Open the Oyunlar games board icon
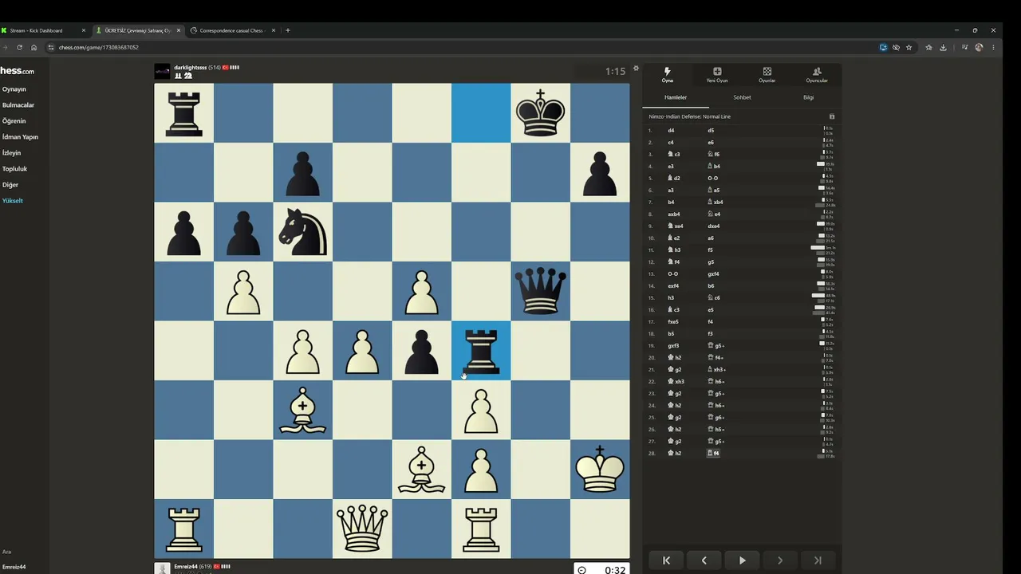 click(x=767, y=75)
